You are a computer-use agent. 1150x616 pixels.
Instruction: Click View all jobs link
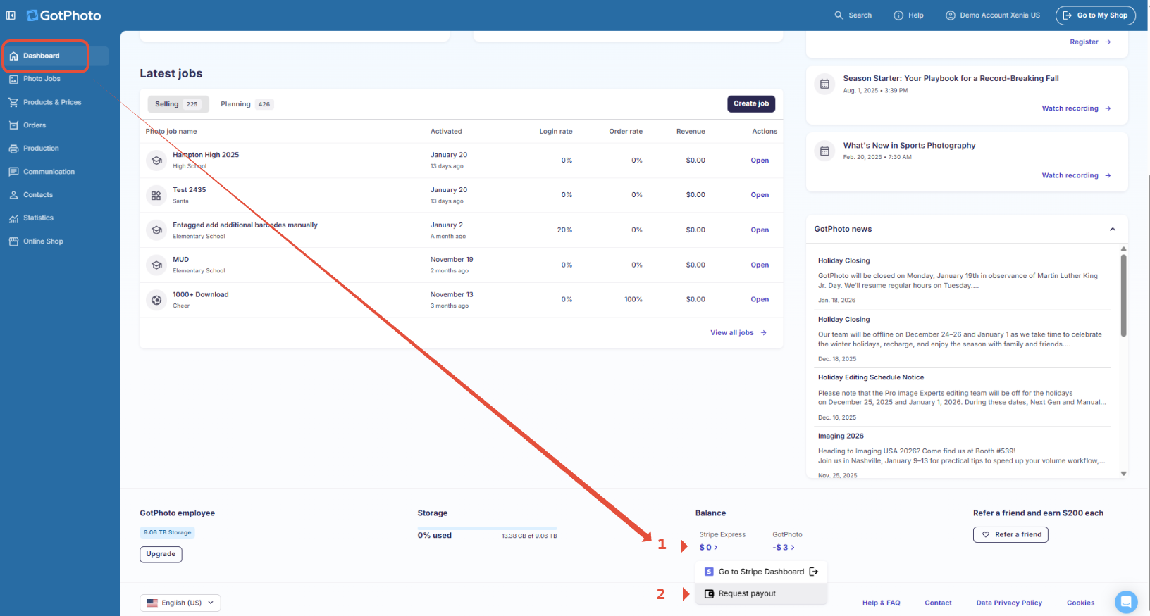[x=738, y=333]
